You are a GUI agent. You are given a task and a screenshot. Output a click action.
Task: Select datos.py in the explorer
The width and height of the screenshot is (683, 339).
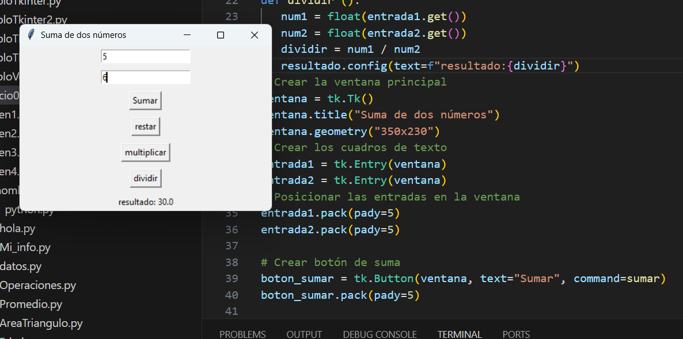pyautogui.click(x=21, y=267)
